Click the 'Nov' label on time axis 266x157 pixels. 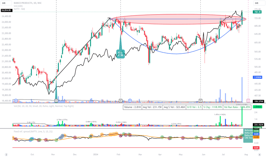click(53, 154)
